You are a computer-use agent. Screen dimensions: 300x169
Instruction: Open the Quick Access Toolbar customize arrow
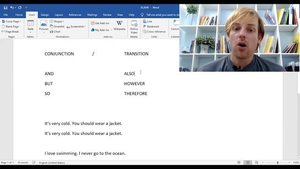(26, 8)
